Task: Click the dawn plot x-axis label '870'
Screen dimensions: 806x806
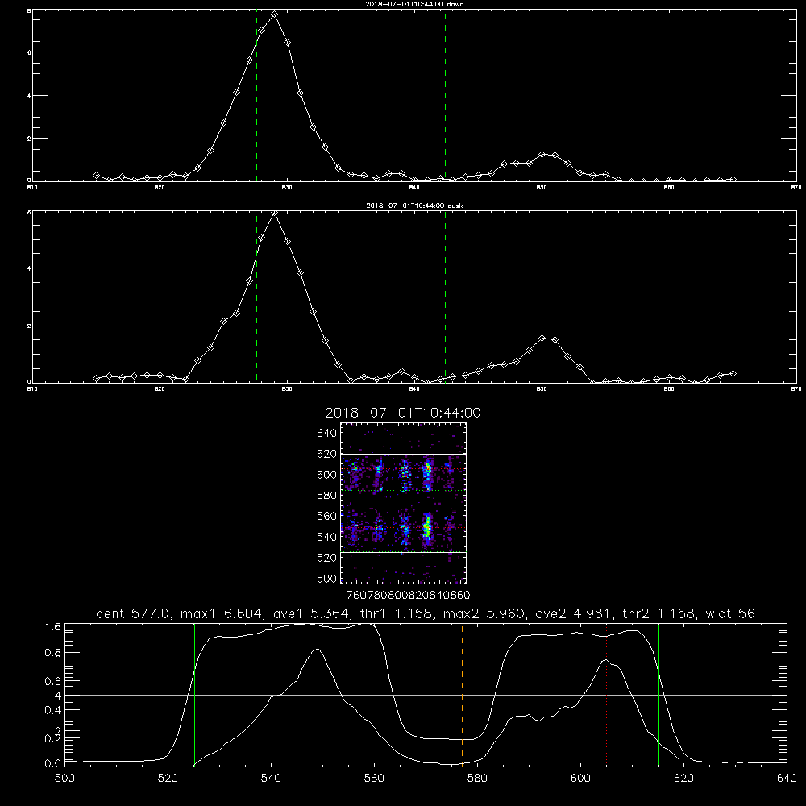Action: click(x=796, y=188)
